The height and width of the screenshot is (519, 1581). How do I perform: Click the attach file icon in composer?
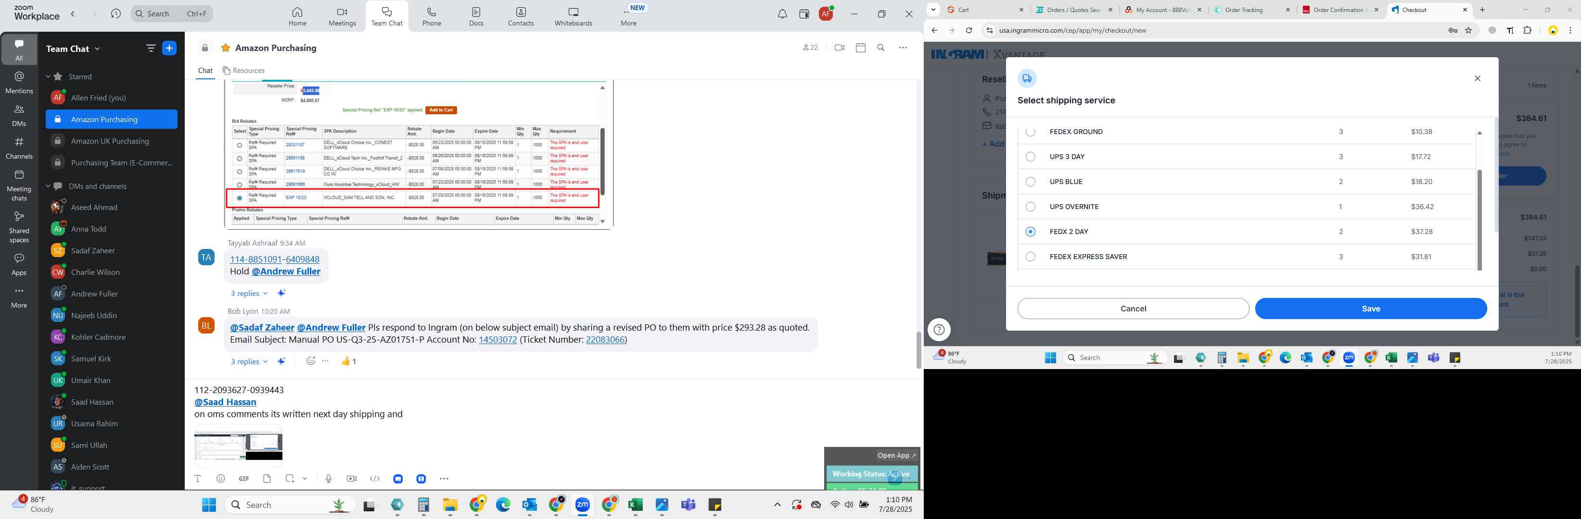(267, 479)
